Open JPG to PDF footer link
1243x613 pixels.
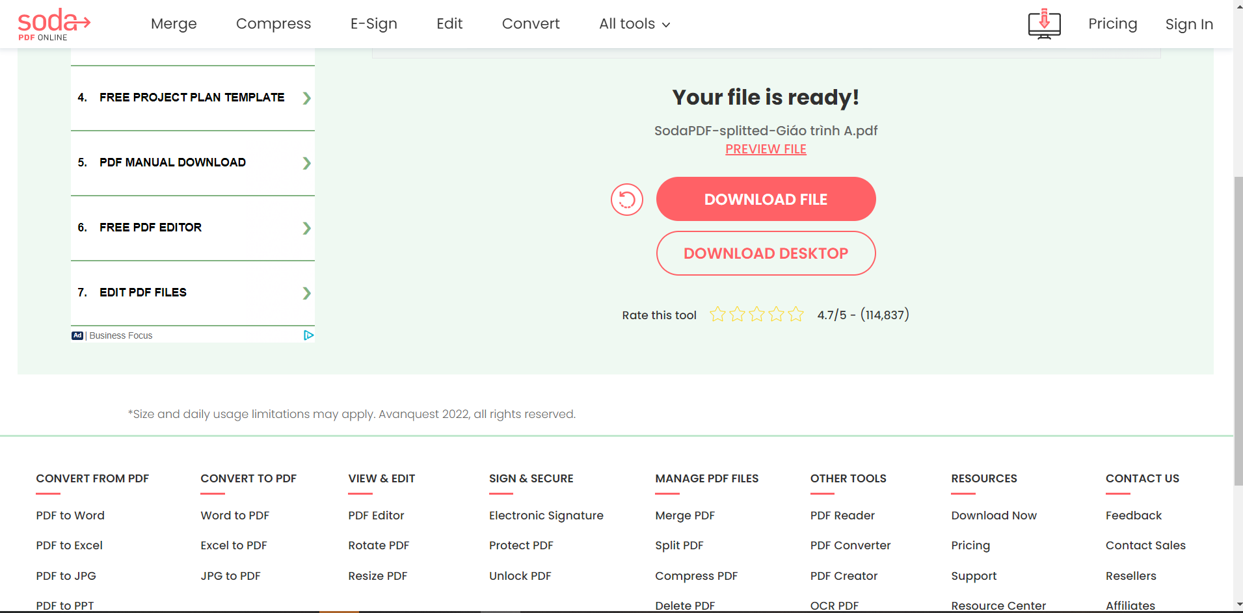230,576
